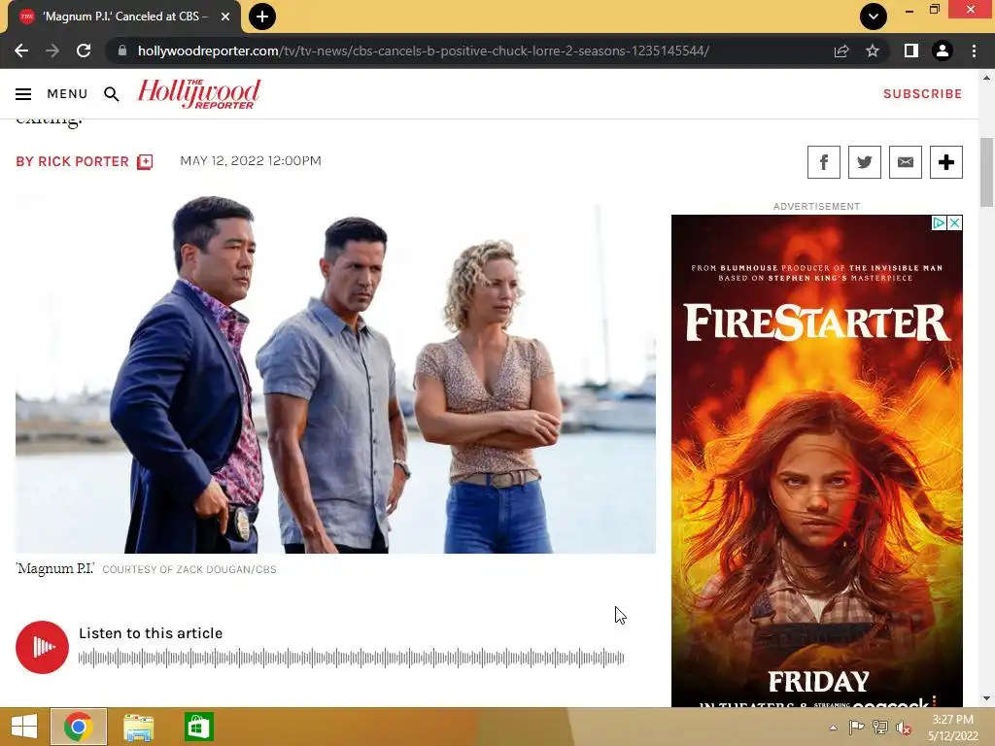Select the 'Magnum P.I.' Canceled at CBS tab
Screen dimensions: 995x746
[124, 17]
